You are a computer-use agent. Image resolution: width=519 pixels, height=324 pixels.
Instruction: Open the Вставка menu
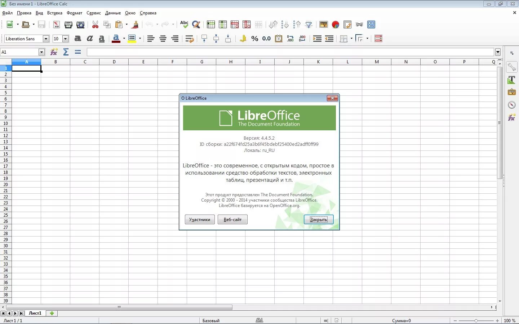55,13
